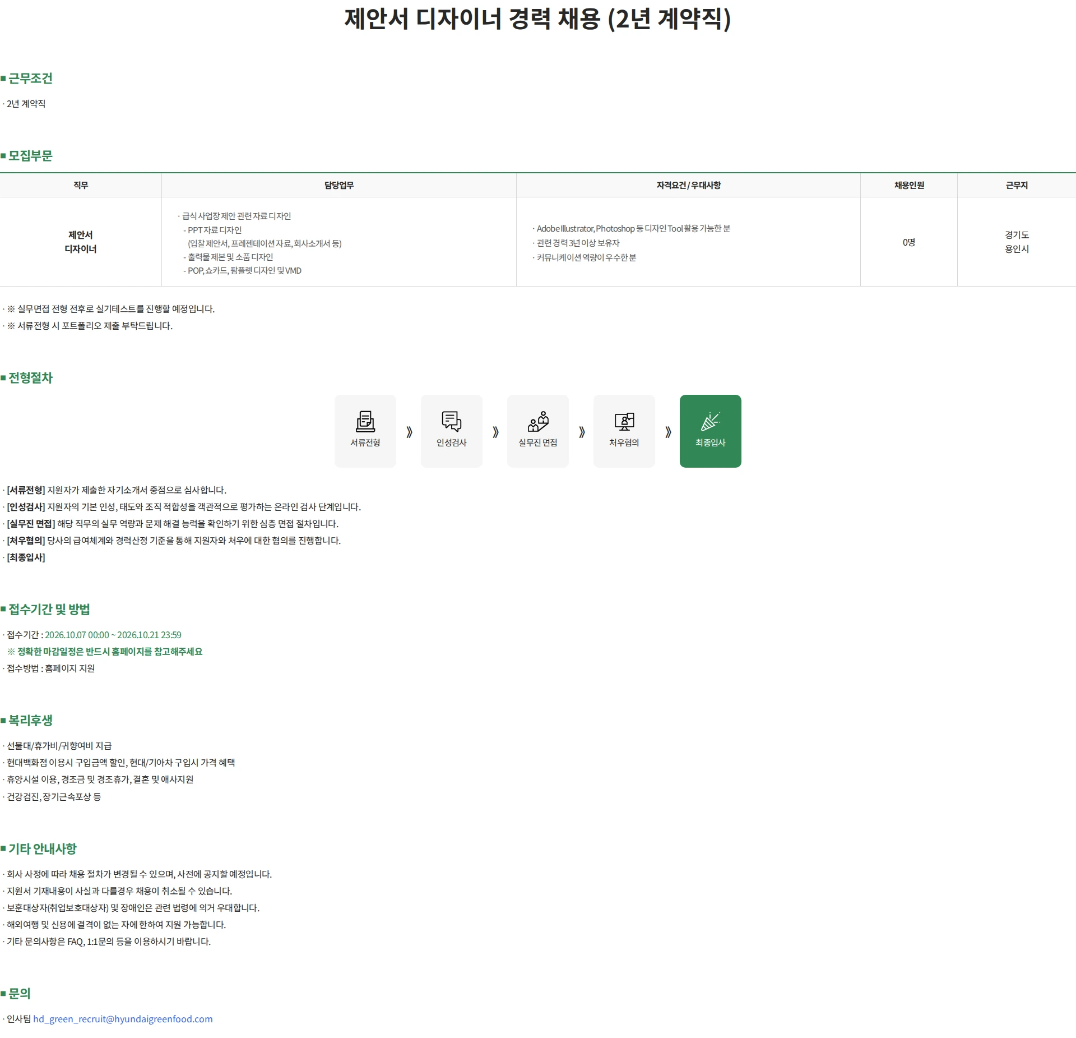
Task: Click the 접수방법 : 홈페이지 지원 line
Action: [49, 668]
